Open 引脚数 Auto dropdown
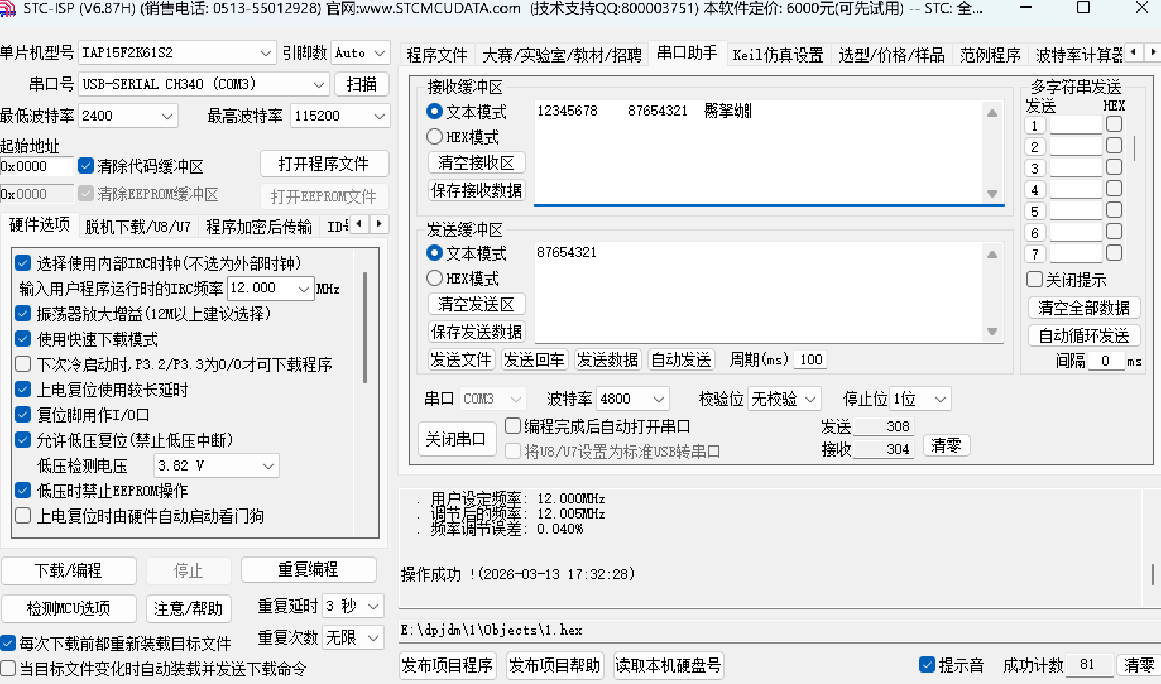This screenshot has height=684, width=1161. tap(360, 53)
